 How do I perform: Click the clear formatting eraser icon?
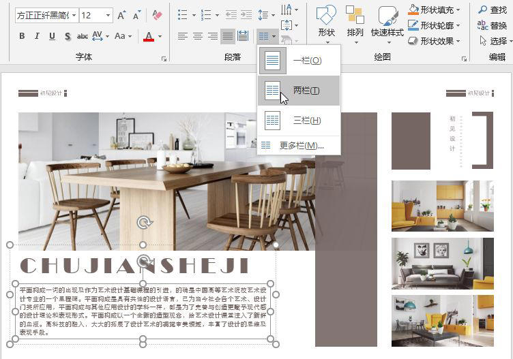(x=157, y=15)
